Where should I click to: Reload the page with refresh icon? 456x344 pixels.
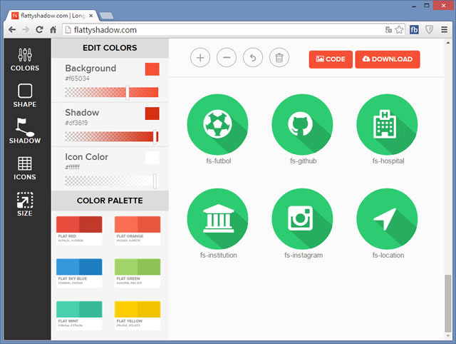[x=39, y=30]
